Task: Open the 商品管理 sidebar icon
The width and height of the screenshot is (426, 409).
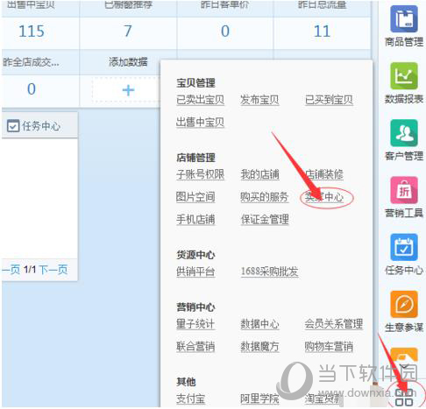Action: [x=404, y=18]
